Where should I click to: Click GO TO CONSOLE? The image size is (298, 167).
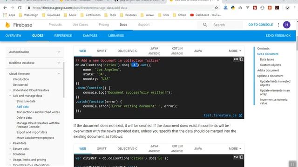261,25
